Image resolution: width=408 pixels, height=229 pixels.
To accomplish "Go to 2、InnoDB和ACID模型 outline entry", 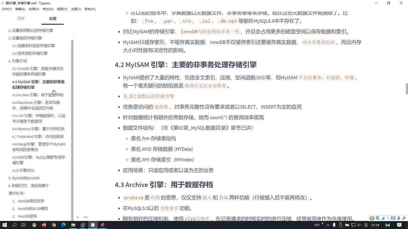I will coord(30,209).
